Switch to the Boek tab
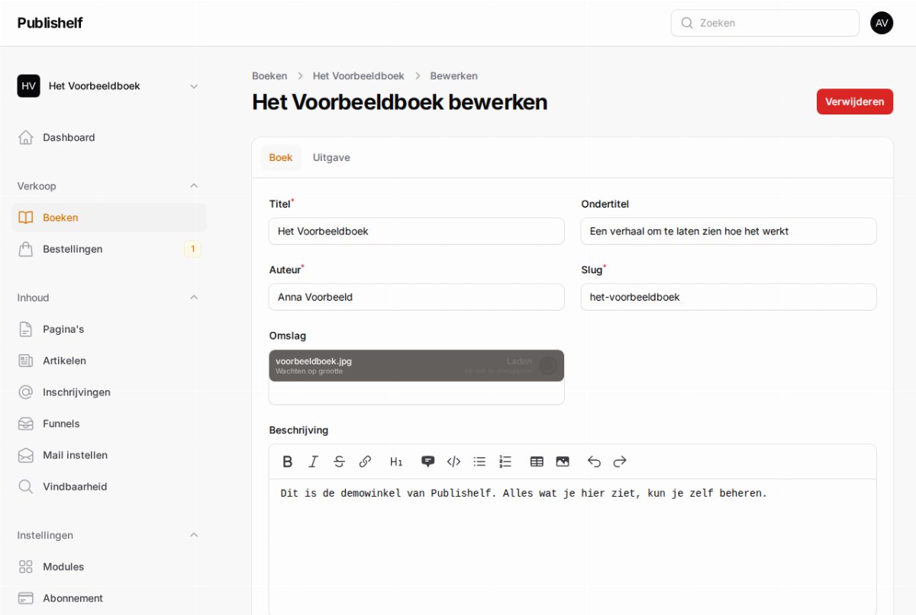This screenshot has width=916, height=615. 281,157
